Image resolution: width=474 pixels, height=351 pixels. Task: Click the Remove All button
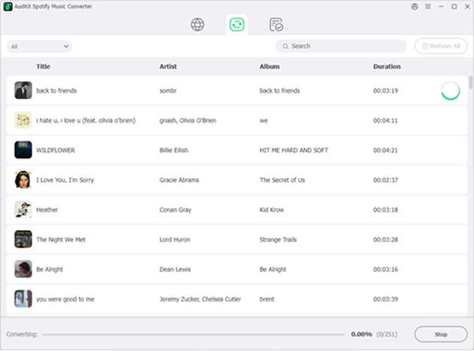[441, 46]
